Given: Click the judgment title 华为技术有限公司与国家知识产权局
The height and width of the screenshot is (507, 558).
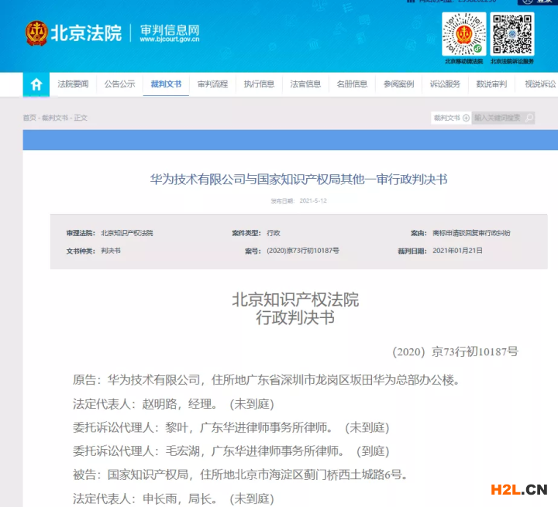Looking at the screenshot, I should (x=298, y=180).
